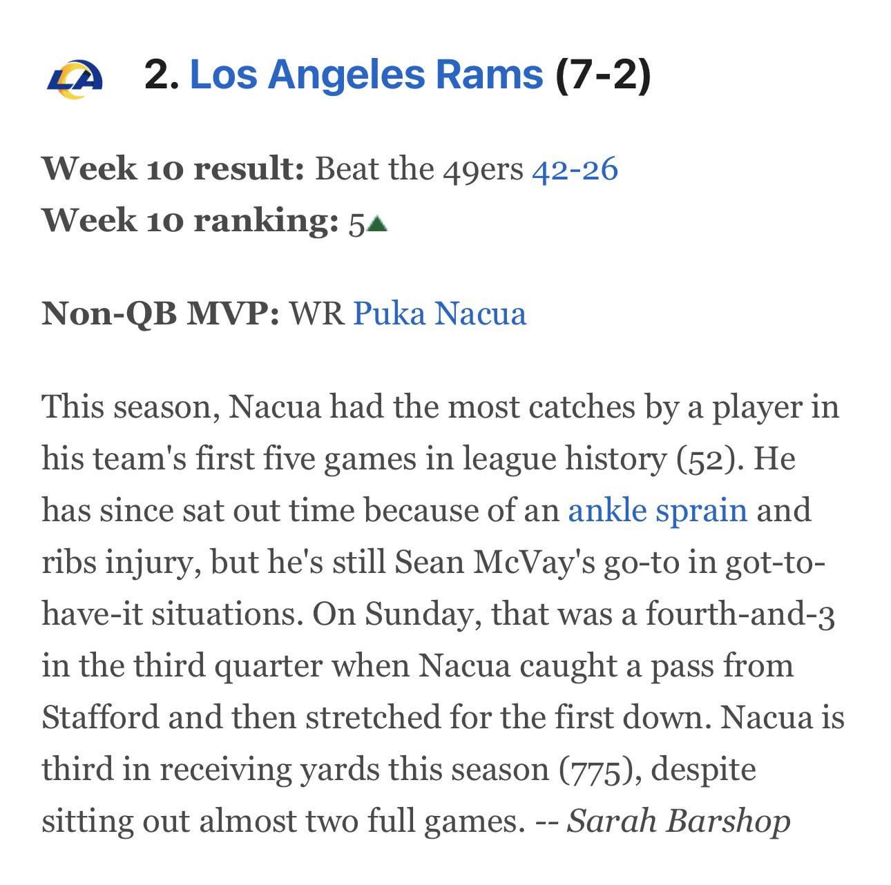Click the Week 10 ranking label

189,221
